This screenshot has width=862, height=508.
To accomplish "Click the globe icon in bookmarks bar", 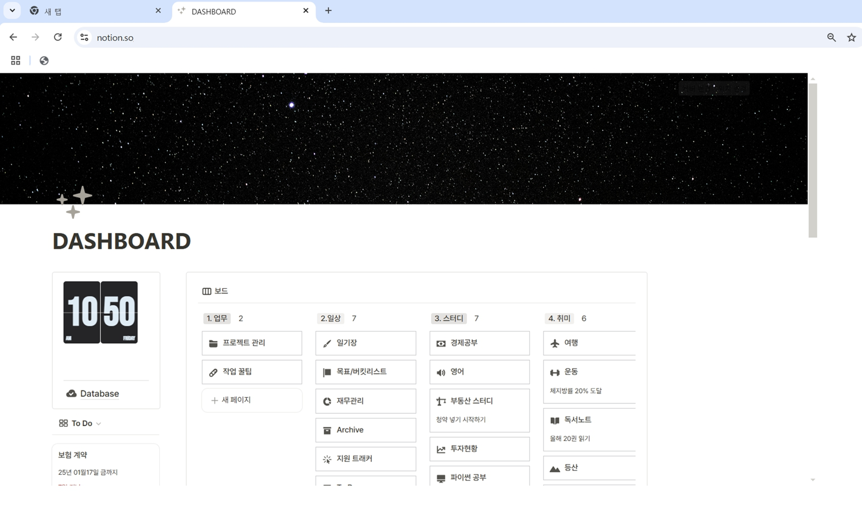I will coord(44,60).
